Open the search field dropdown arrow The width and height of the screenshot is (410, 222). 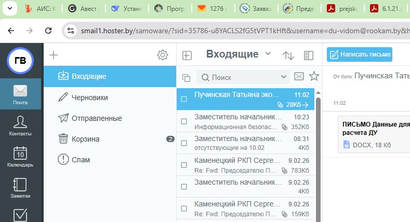coord(284,77)
